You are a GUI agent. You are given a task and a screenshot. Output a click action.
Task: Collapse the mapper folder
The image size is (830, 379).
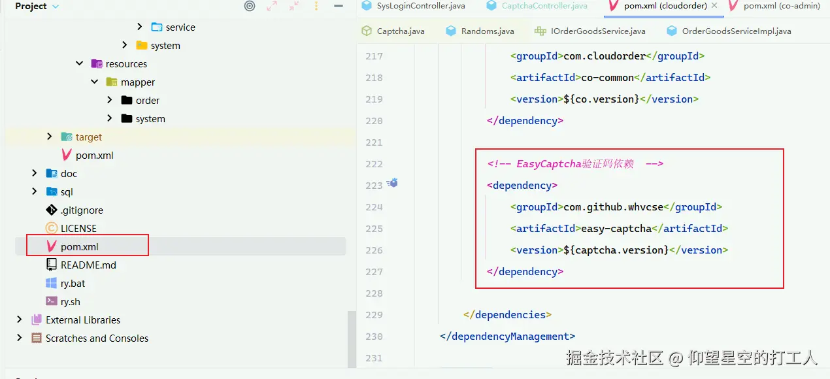95,82
